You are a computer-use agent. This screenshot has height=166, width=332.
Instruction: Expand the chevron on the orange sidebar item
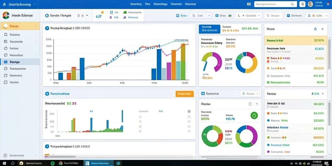36,26
